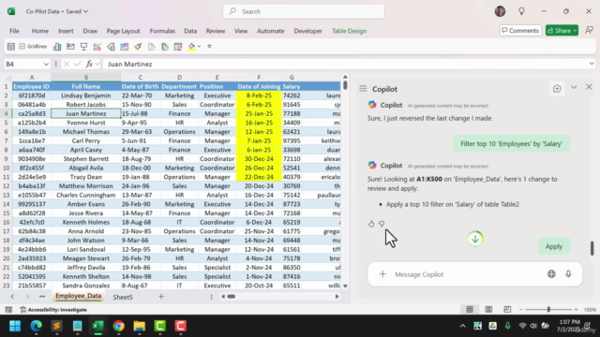
Task: Click the microphone icon in Copilot message box
Action: tap(568, 274)
